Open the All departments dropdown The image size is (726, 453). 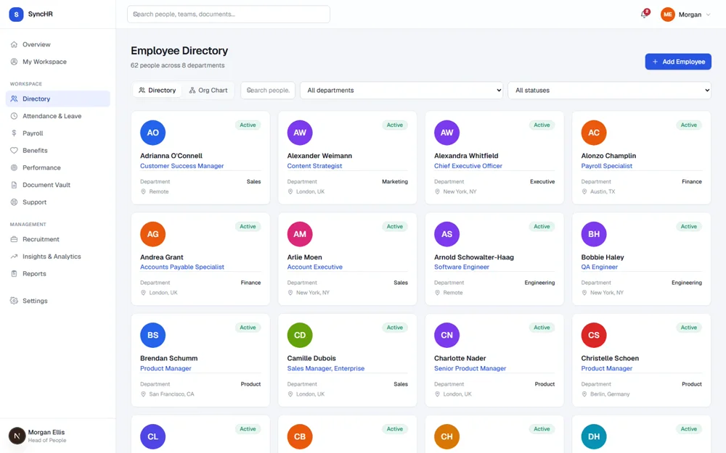tap(401, 90)
